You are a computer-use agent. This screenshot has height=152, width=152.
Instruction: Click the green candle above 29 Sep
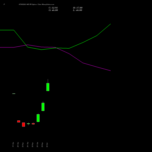click(43, 107)
